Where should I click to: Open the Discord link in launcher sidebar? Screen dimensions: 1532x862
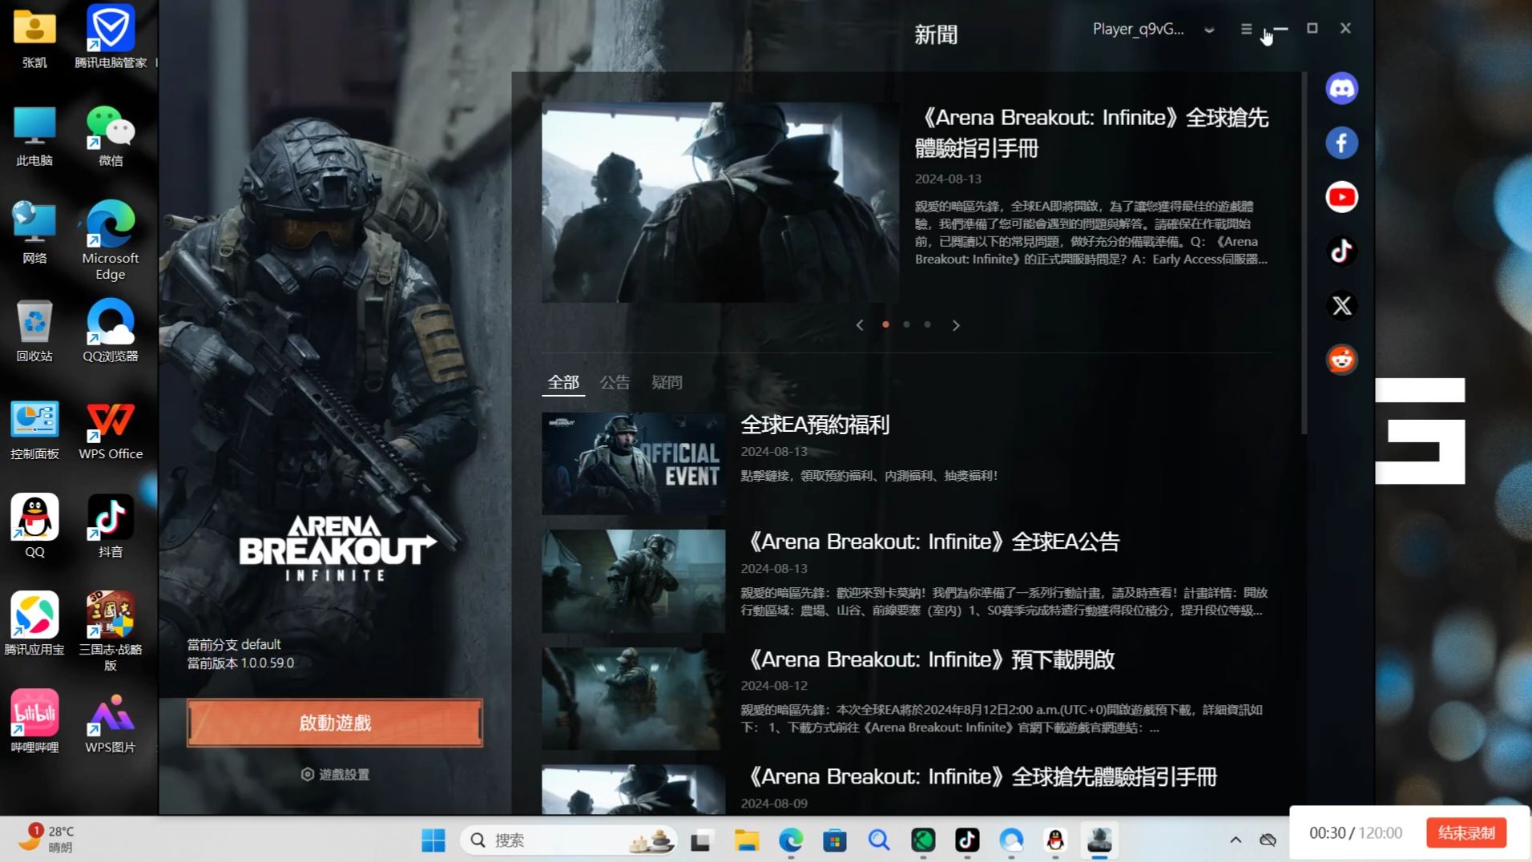tap(1341, 88)
